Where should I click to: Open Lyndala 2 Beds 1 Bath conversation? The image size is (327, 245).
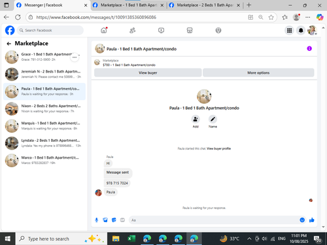(44, 143)
